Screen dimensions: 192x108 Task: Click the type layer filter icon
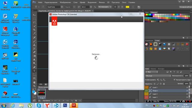coord(174,72)
